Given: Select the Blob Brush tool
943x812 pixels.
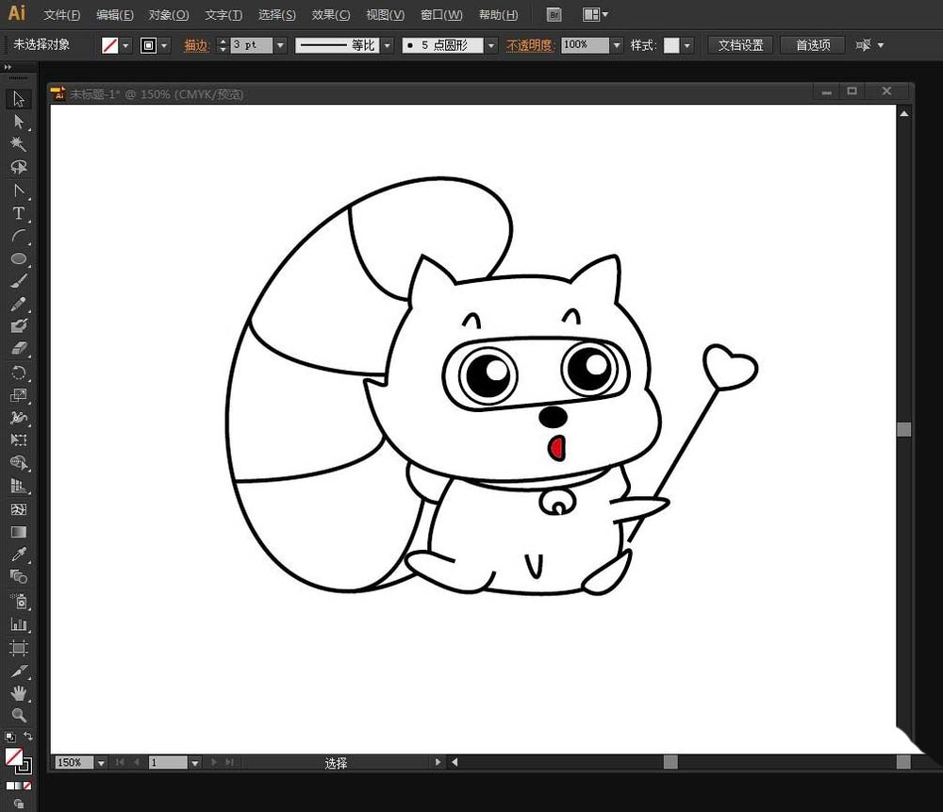Looking at the screenshot, I should [19, 326].
